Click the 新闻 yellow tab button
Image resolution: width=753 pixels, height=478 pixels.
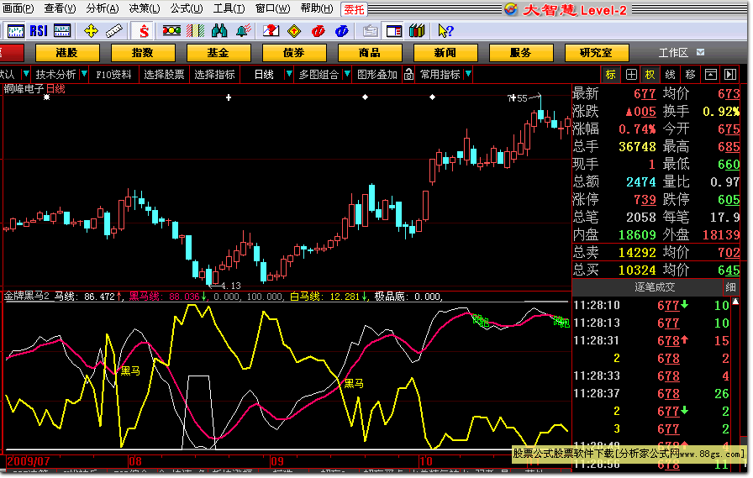445,53
